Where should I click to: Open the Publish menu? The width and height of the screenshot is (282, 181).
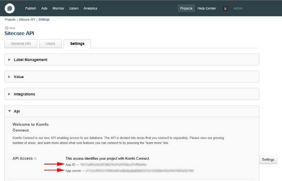(31, 9)
